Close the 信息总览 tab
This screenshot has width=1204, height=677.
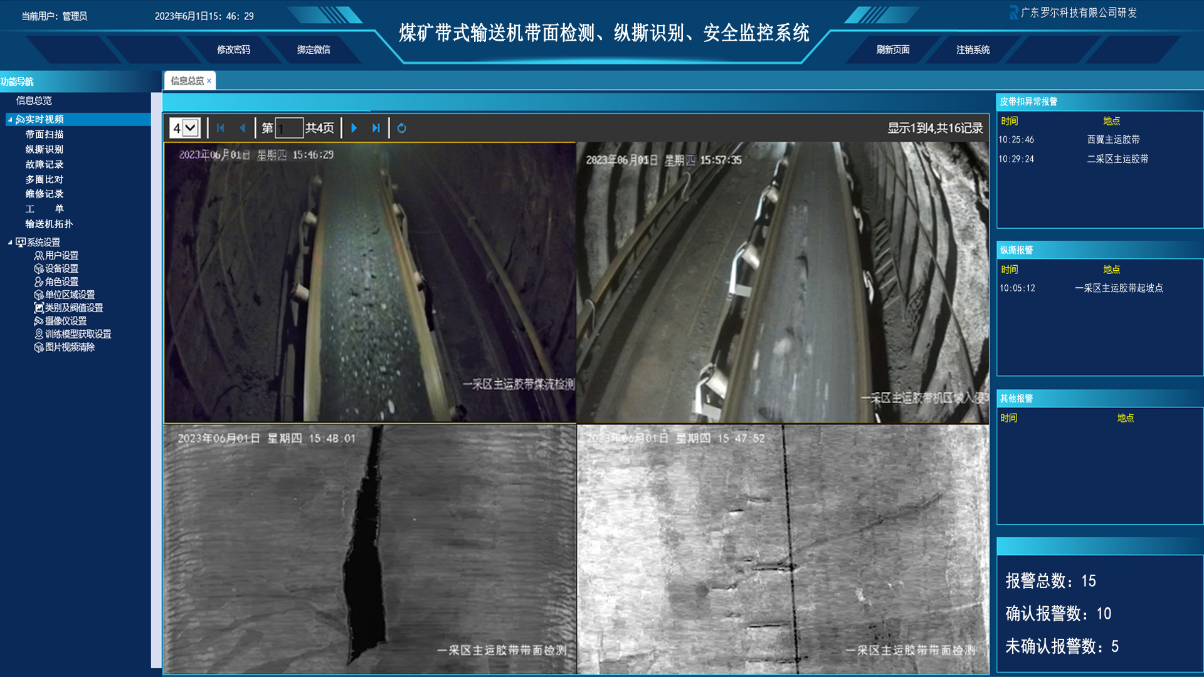click(x=209, y=81)
